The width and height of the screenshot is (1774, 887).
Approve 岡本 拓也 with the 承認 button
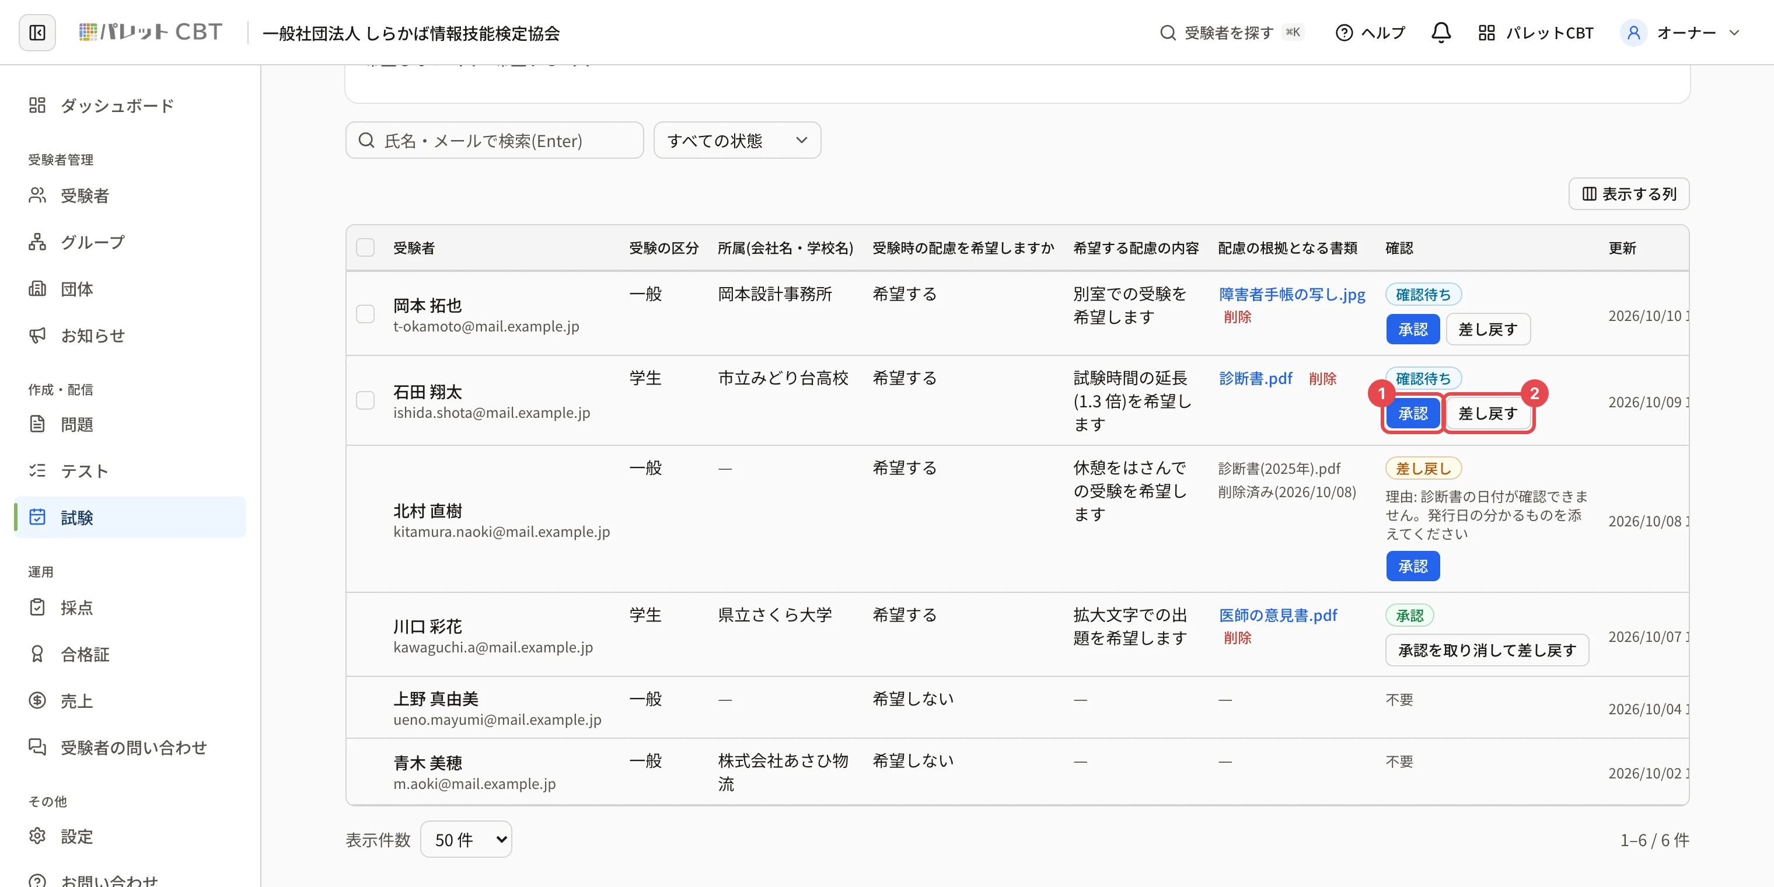[x=1412, y=329]
